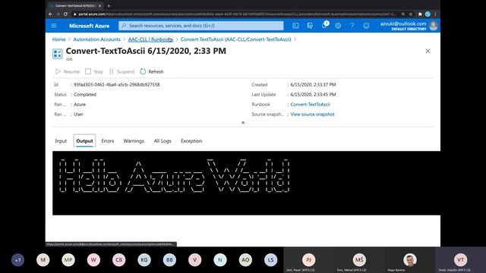The image size is (486, 273).
Task: Focus the Search resources, services, and docs field
Action: click(x=200, y=26)
